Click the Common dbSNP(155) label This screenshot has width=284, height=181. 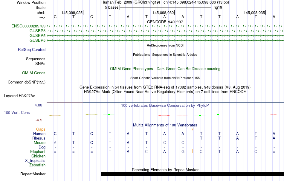click(26, 82)
